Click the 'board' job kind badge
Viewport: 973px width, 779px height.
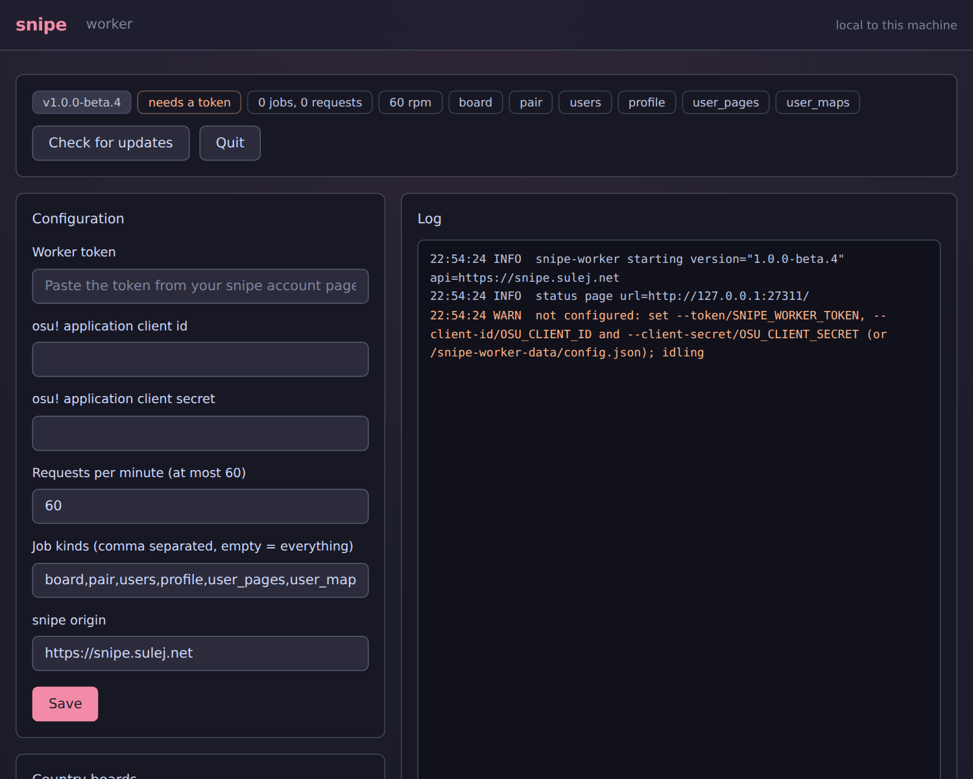(475, 103)
